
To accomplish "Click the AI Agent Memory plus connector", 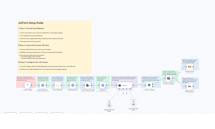I will 123,93.
